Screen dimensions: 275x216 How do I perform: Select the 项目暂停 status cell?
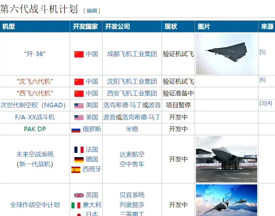[x=178, y=105]
